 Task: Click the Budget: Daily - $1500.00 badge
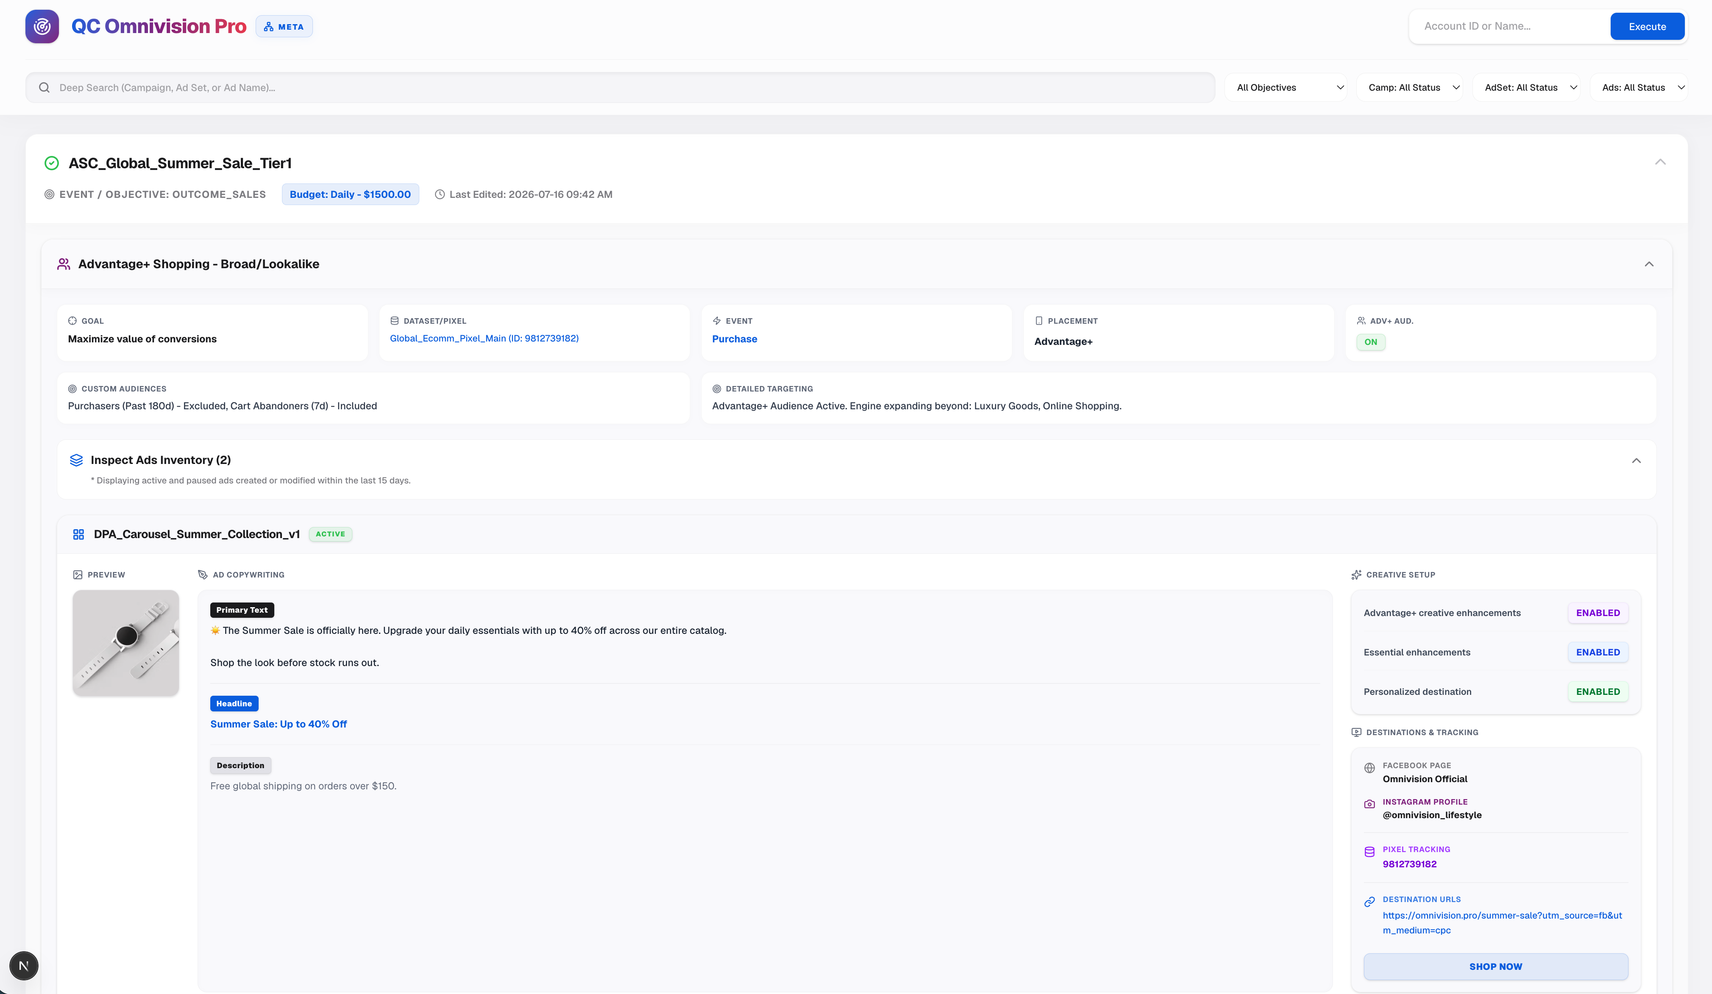[350, 194]
